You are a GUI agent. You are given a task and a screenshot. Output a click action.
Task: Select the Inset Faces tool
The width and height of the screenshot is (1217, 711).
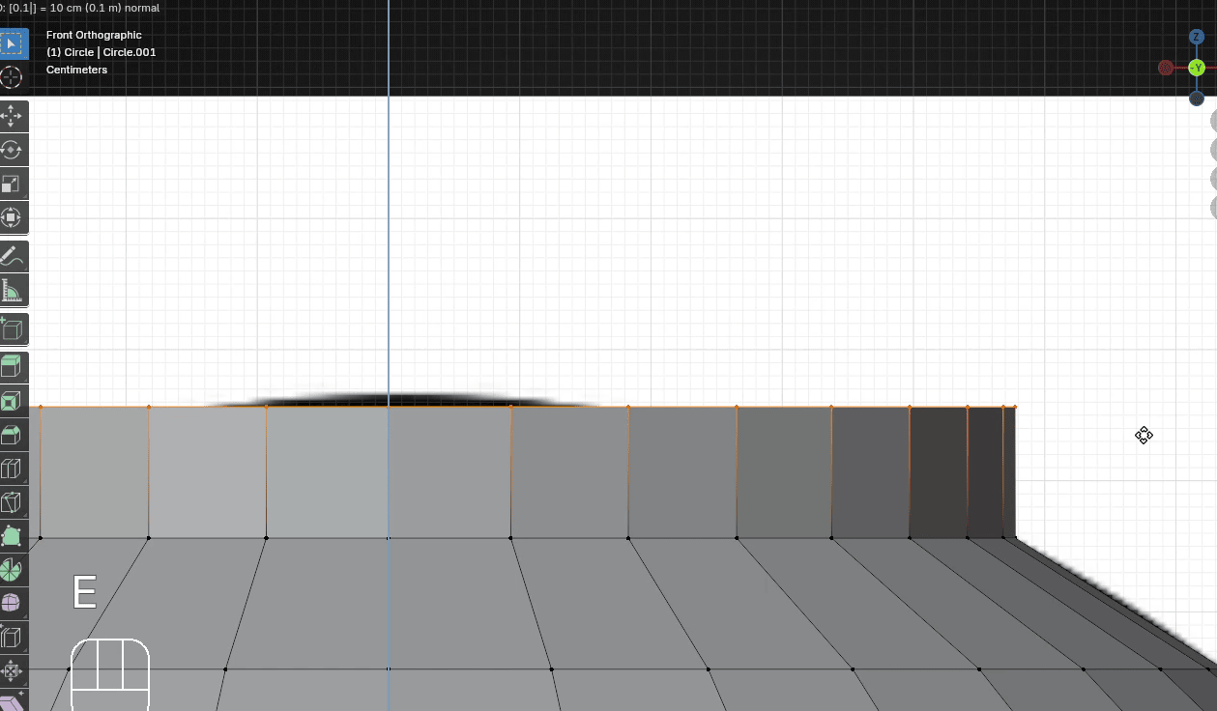coord(12,401)
